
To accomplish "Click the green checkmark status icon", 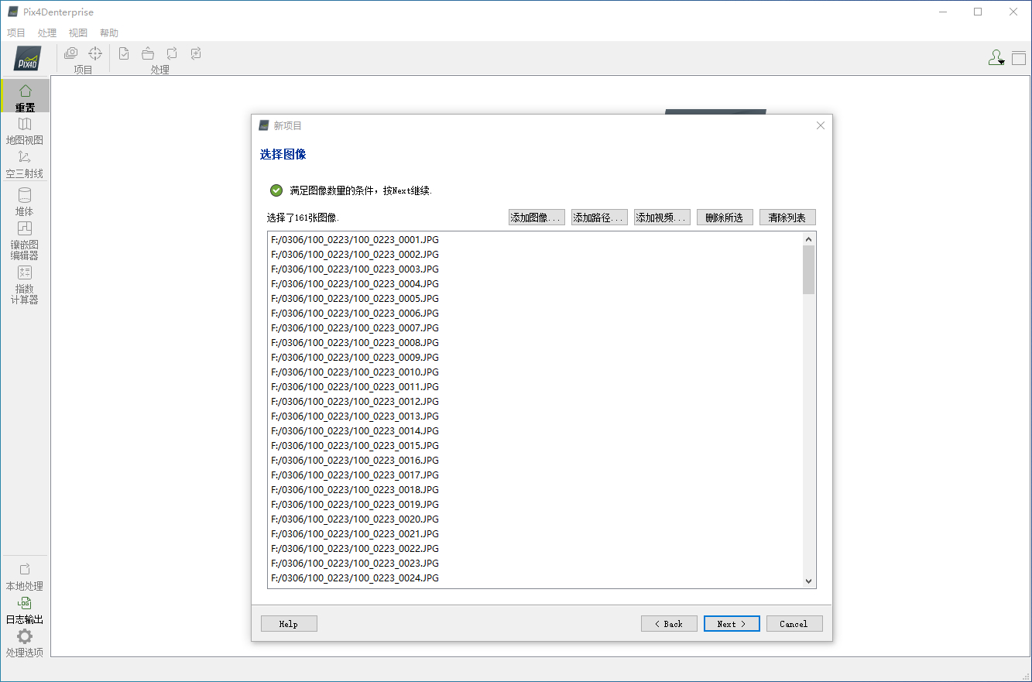I will point(276,190).
